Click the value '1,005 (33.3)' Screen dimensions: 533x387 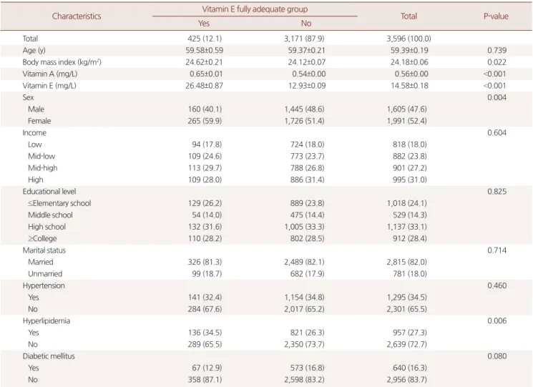304,227
